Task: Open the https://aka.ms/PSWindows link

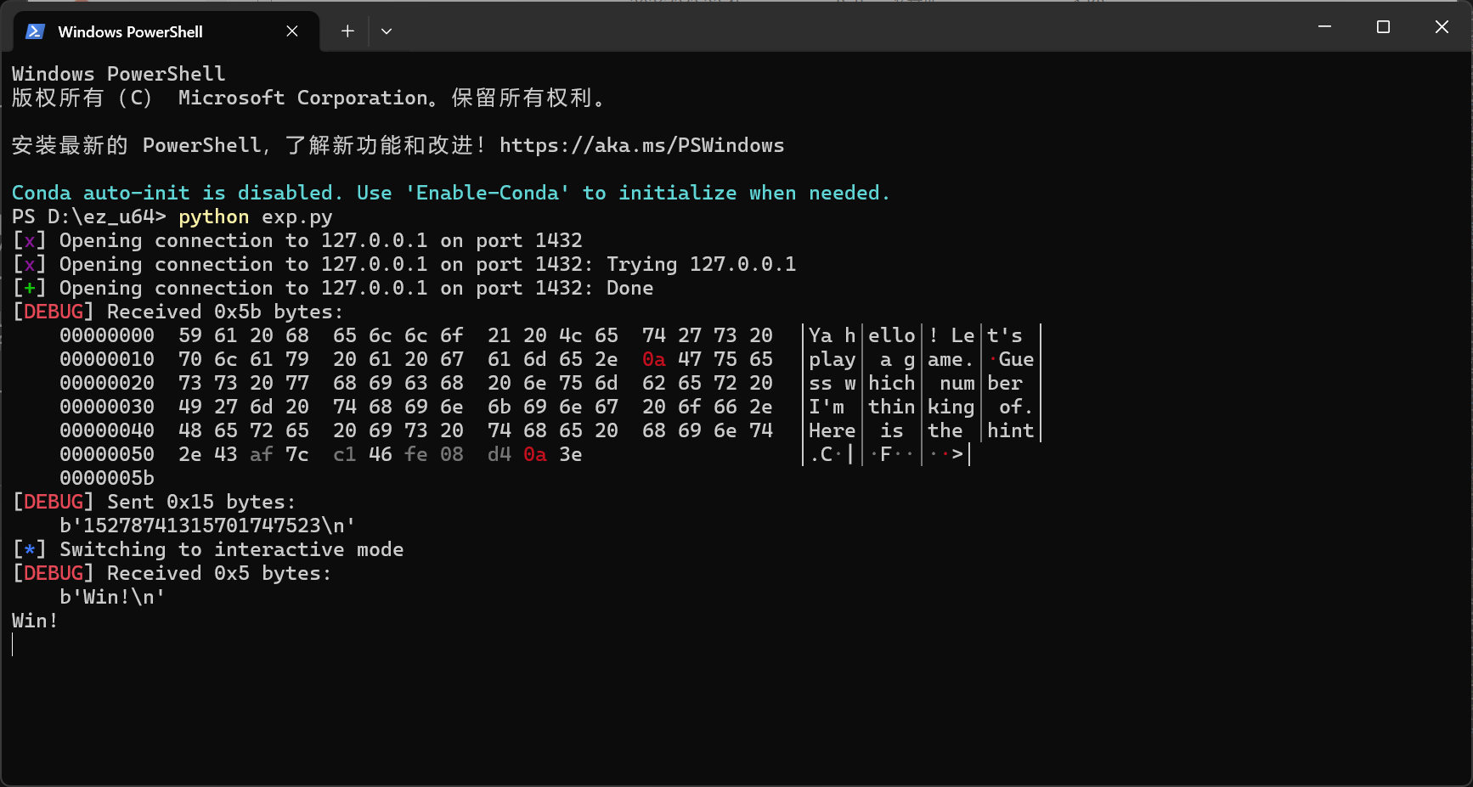Action: [x=641, y=145]
